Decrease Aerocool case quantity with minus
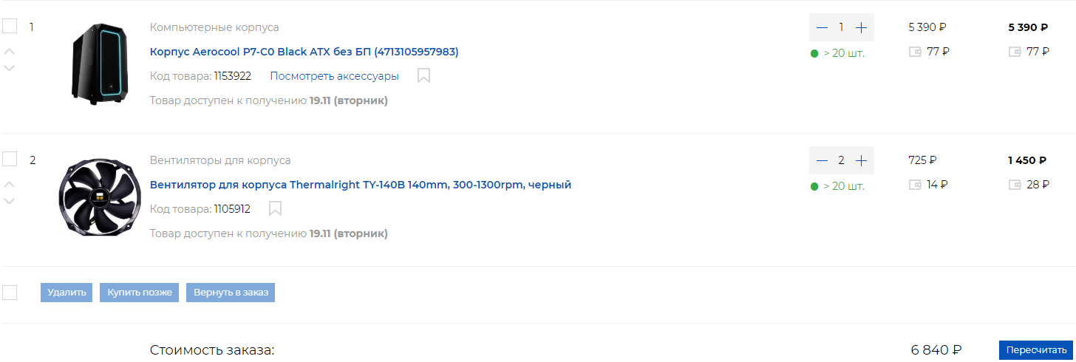The image size is (1076, 362). 822,27
